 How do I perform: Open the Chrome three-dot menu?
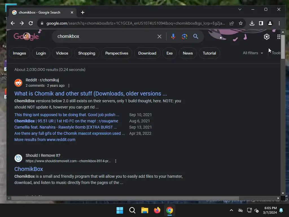(x=279, y=23)
